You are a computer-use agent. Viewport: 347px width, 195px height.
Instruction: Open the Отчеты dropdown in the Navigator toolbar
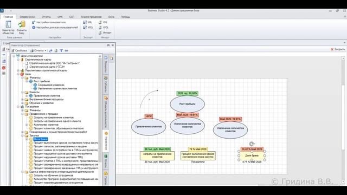38,50
